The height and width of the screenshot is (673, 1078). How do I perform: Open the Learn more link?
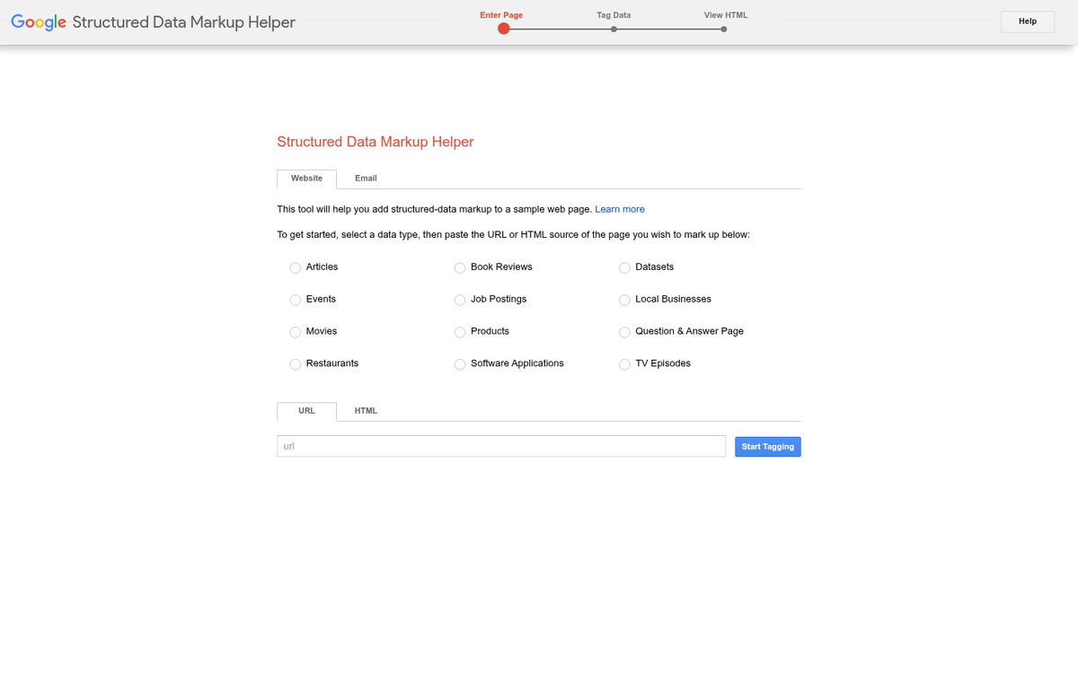click(620, 209)
